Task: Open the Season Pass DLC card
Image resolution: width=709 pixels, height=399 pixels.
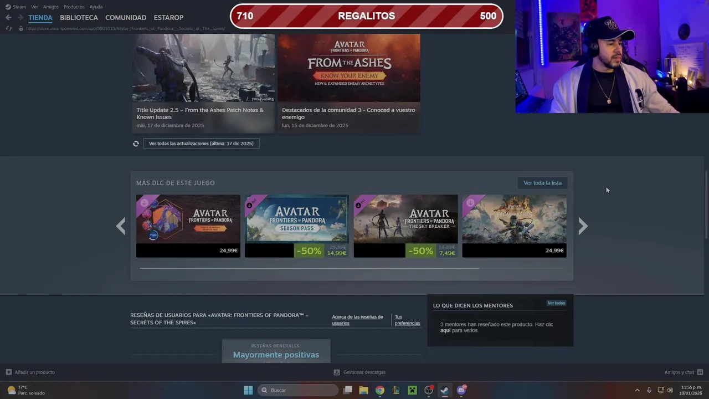Action: tap(297, 226)
